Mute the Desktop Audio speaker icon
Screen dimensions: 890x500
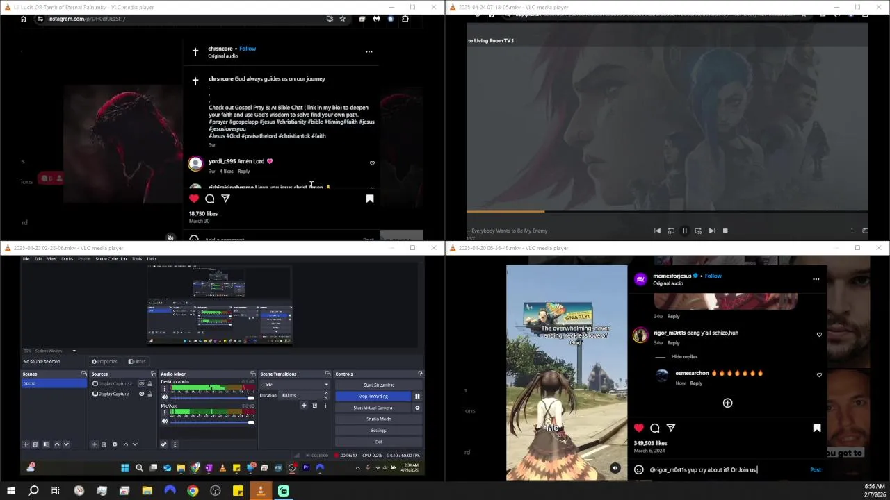point(165,397)
